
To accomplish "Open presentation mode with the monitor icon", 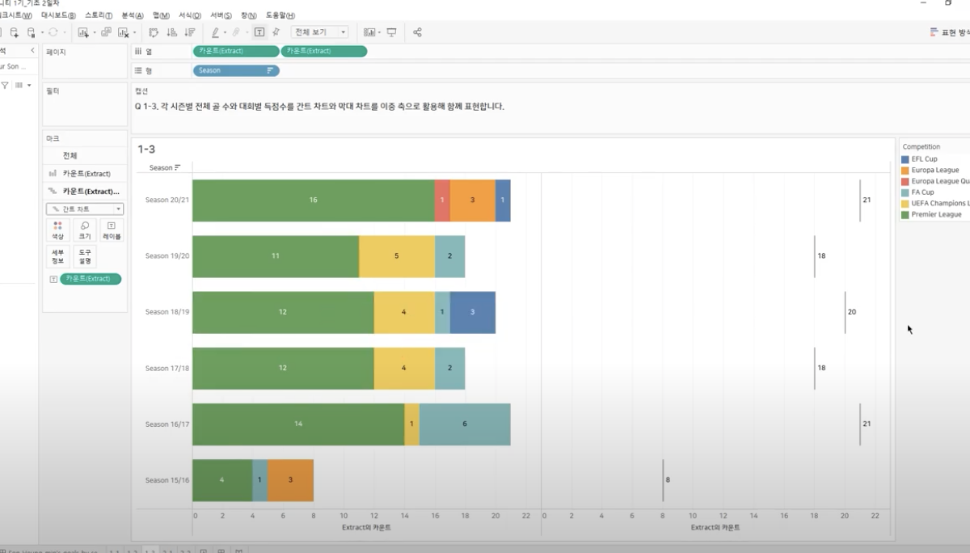I will (x=392, y=32).
